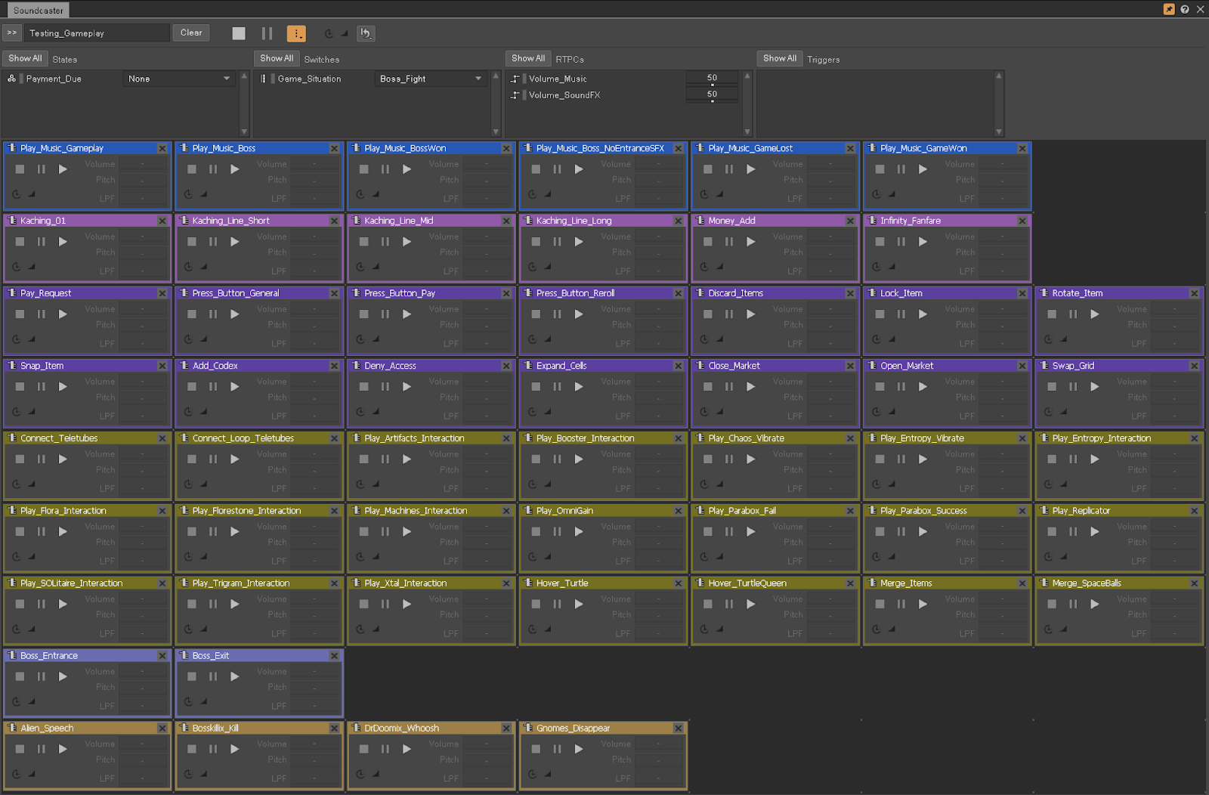
Task: Expand the session selector chevron button
Action: click(x=12, y=33)
